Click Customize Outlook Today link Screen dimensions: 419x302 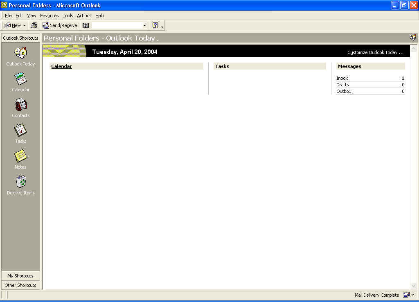(375, 52)
